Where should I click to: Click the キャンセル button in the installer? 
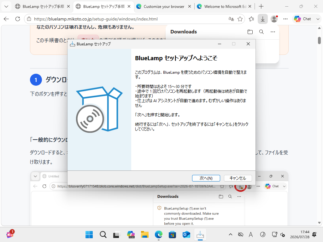[x=238, y=178]
